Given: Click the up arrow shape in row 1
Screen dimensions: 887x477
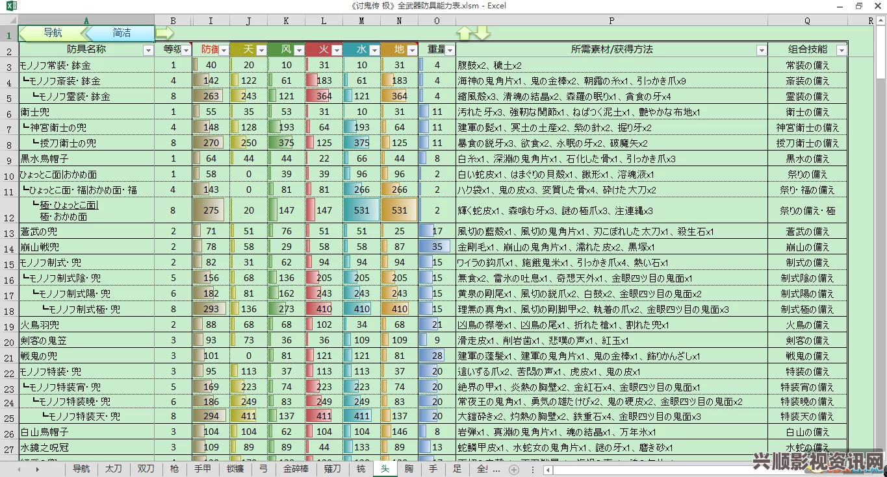Looking at the screenshot, I should point(465,33).
